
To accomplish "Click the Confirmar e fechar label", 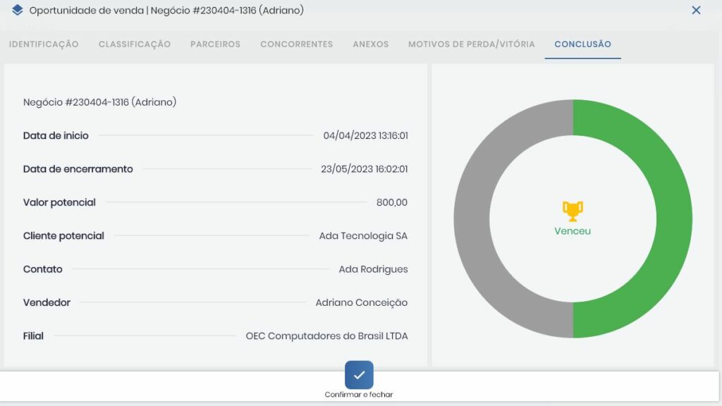I will [x=359, y=395].
